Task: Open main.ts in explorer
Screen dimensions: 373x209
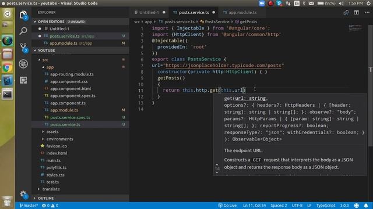Action: coord(53,161)
